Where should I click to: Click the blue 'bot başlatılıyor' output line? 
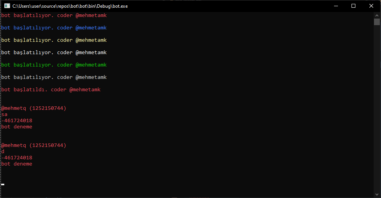coord(54,28)
